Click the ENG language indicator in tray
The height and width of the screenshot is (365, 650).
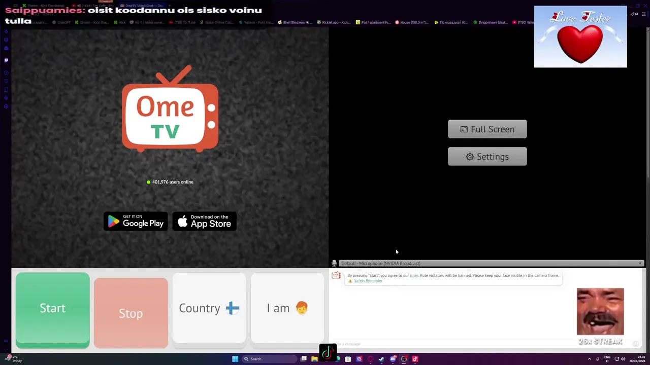(607, 359)
